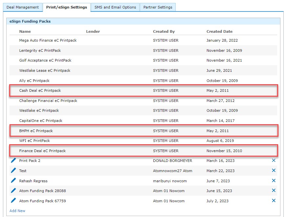Click the Print Pack 2 name

pos(30,161)
